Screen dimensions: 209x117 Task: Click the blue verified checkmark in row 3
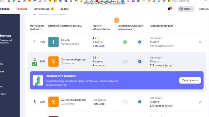coord(139,102)
